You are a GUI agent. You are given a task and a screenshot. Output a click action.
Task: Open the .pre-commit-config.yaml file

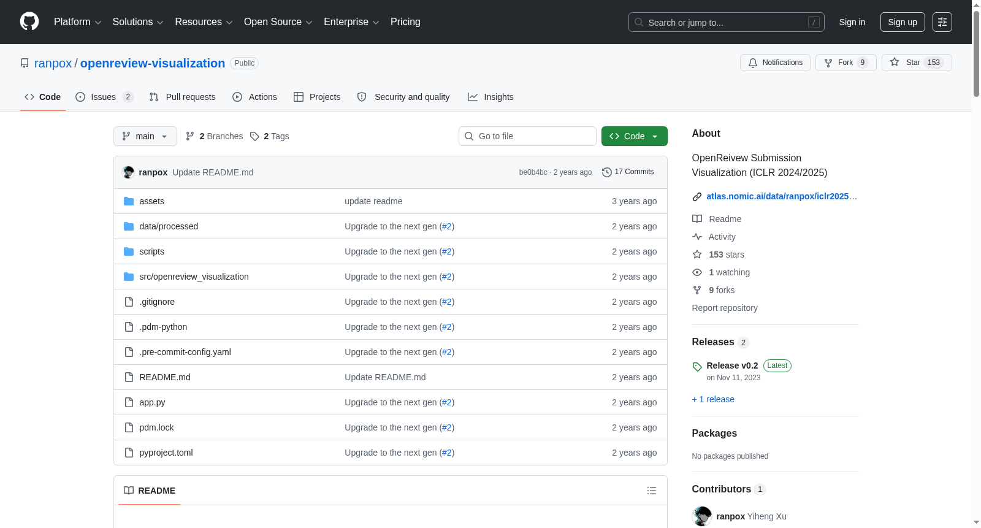(185, 352)
